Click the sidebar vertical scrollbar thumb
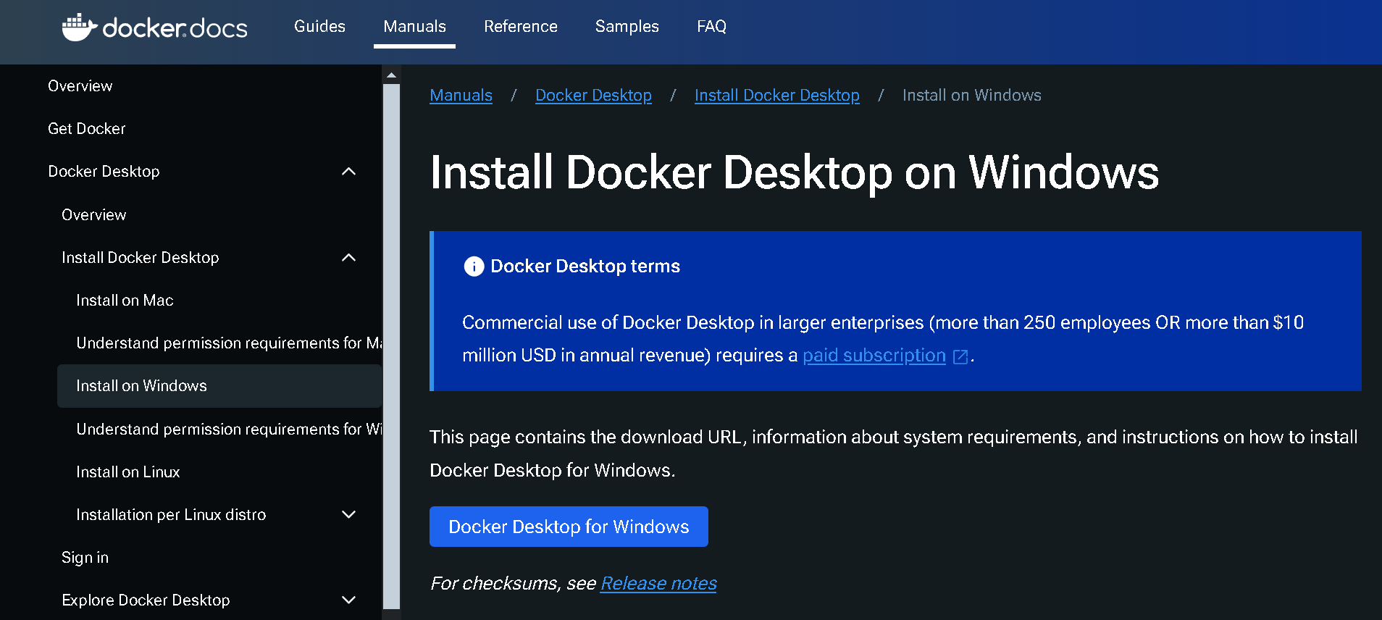The width and height of the screenshot is (1382, 620). click(391, 346)
